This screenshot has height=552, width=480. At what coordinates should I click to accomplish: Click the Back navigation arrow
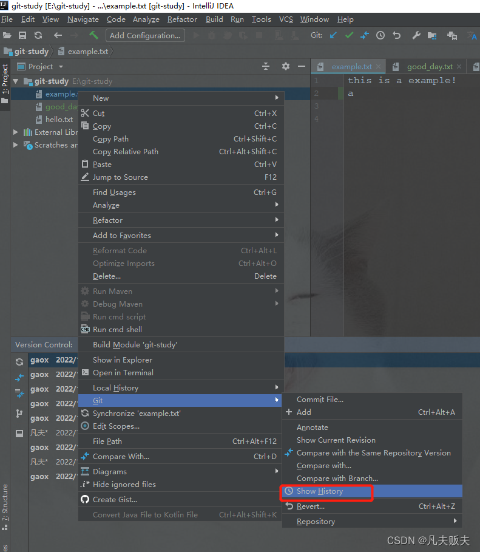tap(58, 36)
